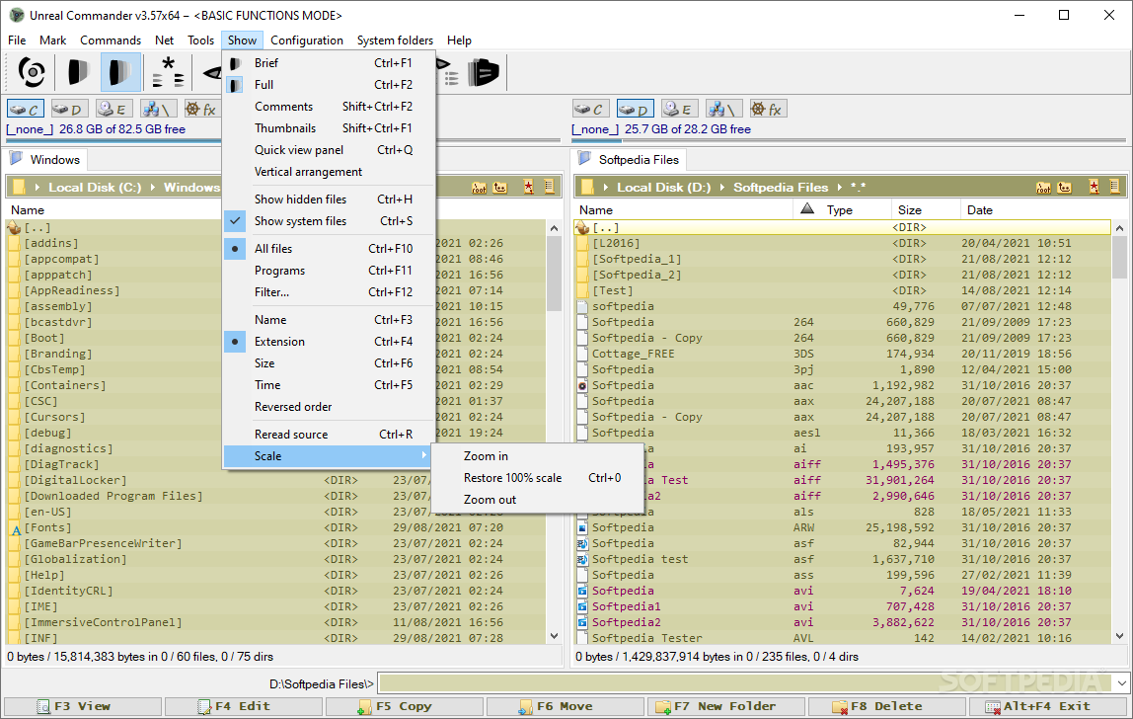Select All files filter option
The height and width of the screenshot is (719, 1133).
coord(329,248)
